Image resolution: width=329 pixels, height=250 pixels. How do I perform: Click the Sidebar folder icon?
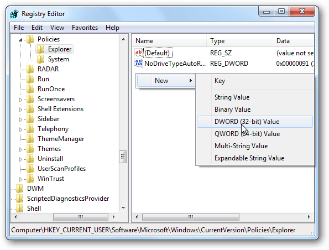pos(30,119)
